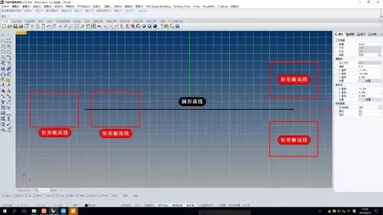Click the four viewports layout icon
The image size is (383, 215).
pyautogui.click(x=93, y=26)
